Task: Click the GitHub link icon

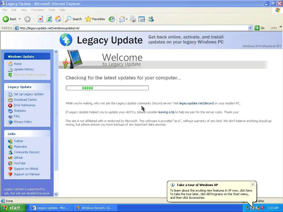Action: [10, 158]
